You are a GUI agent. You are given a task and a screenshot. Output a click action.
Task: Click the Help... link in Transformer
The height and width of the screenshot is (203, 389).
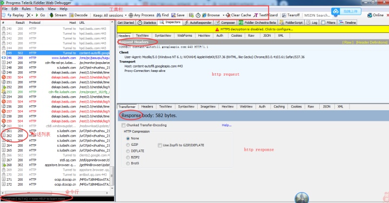tap(226, 125)
